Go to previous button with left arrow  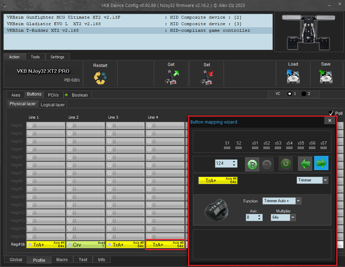click(x=305, y=164)
